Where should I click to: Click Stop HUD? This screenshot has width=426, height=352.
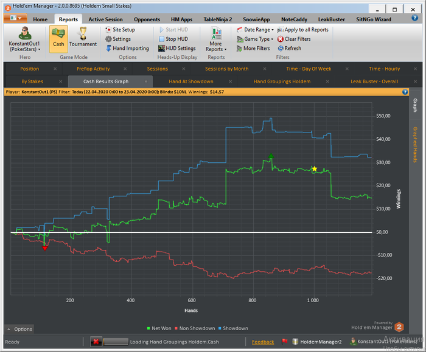[173, 39]
